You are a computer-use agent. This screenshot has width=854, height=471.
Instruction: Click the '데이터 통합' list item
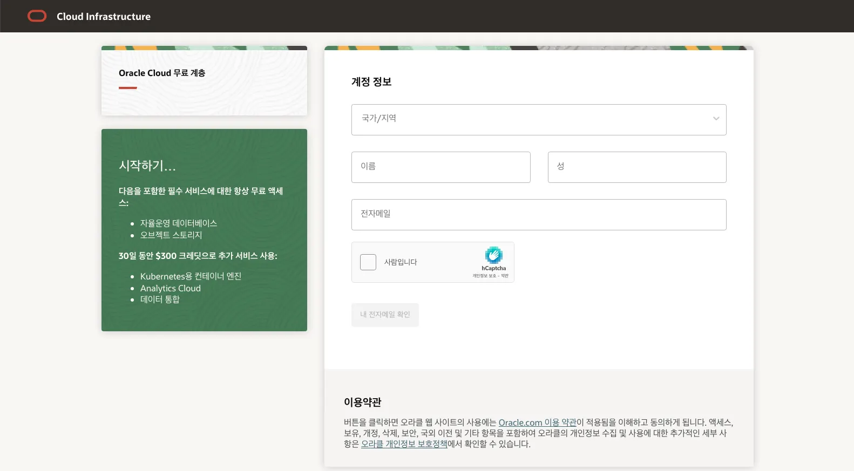[x=160, y=299]
